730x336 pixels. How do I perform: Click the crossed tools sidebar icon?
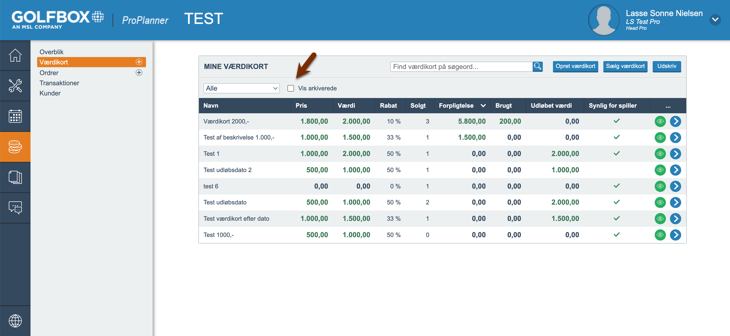pyautogui.click(x=15, y=86)
